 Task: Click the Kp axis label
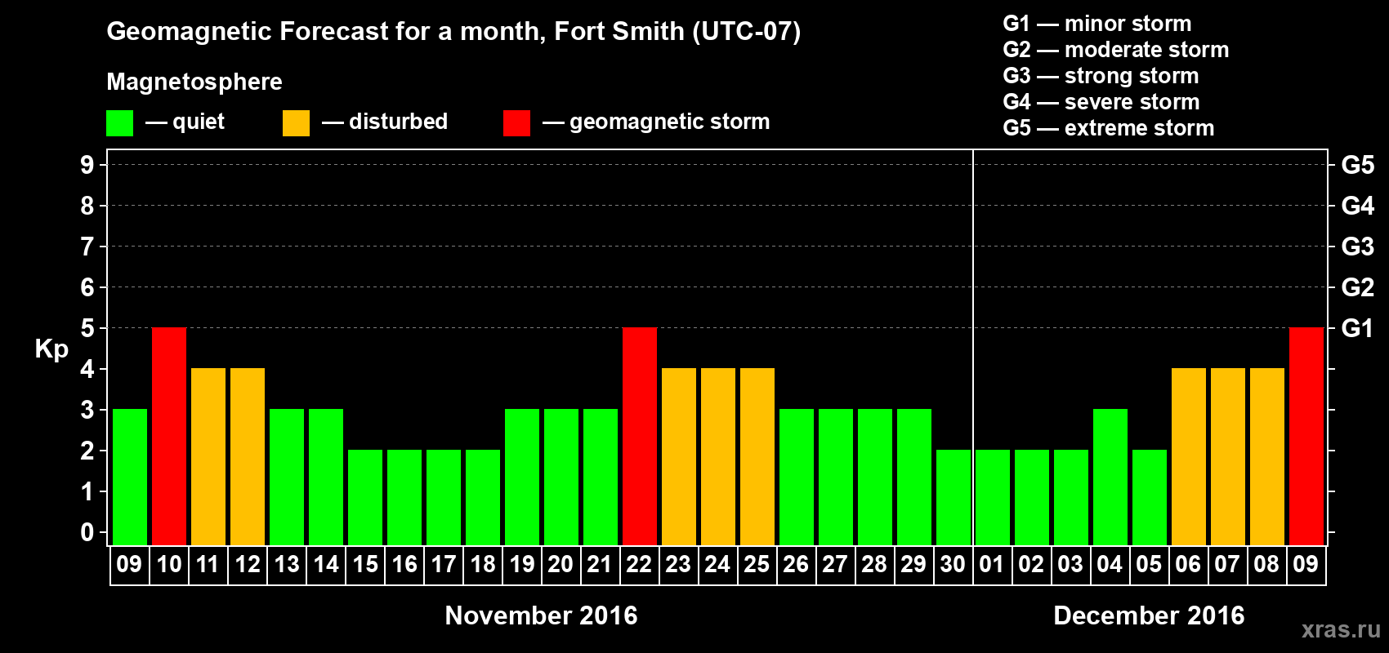click(51, 349)
